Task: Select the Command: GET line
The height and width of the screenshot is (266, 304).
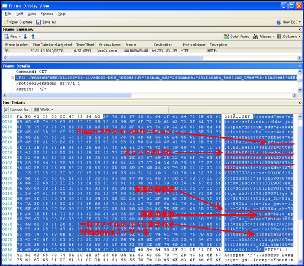Action: pos(31,72)
